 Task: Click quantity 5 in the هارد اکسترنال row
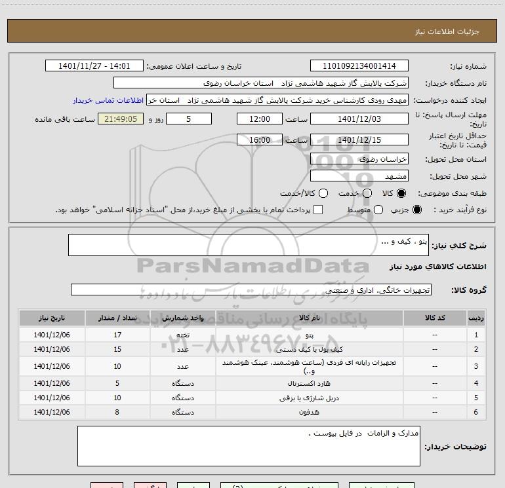tap(117, 383)
